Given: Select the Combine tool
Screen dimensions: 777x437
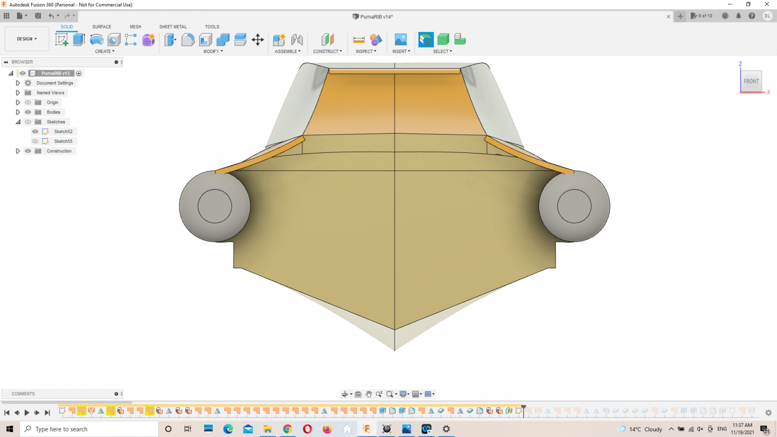Looking at the screenshot, I should click(223, 40).
